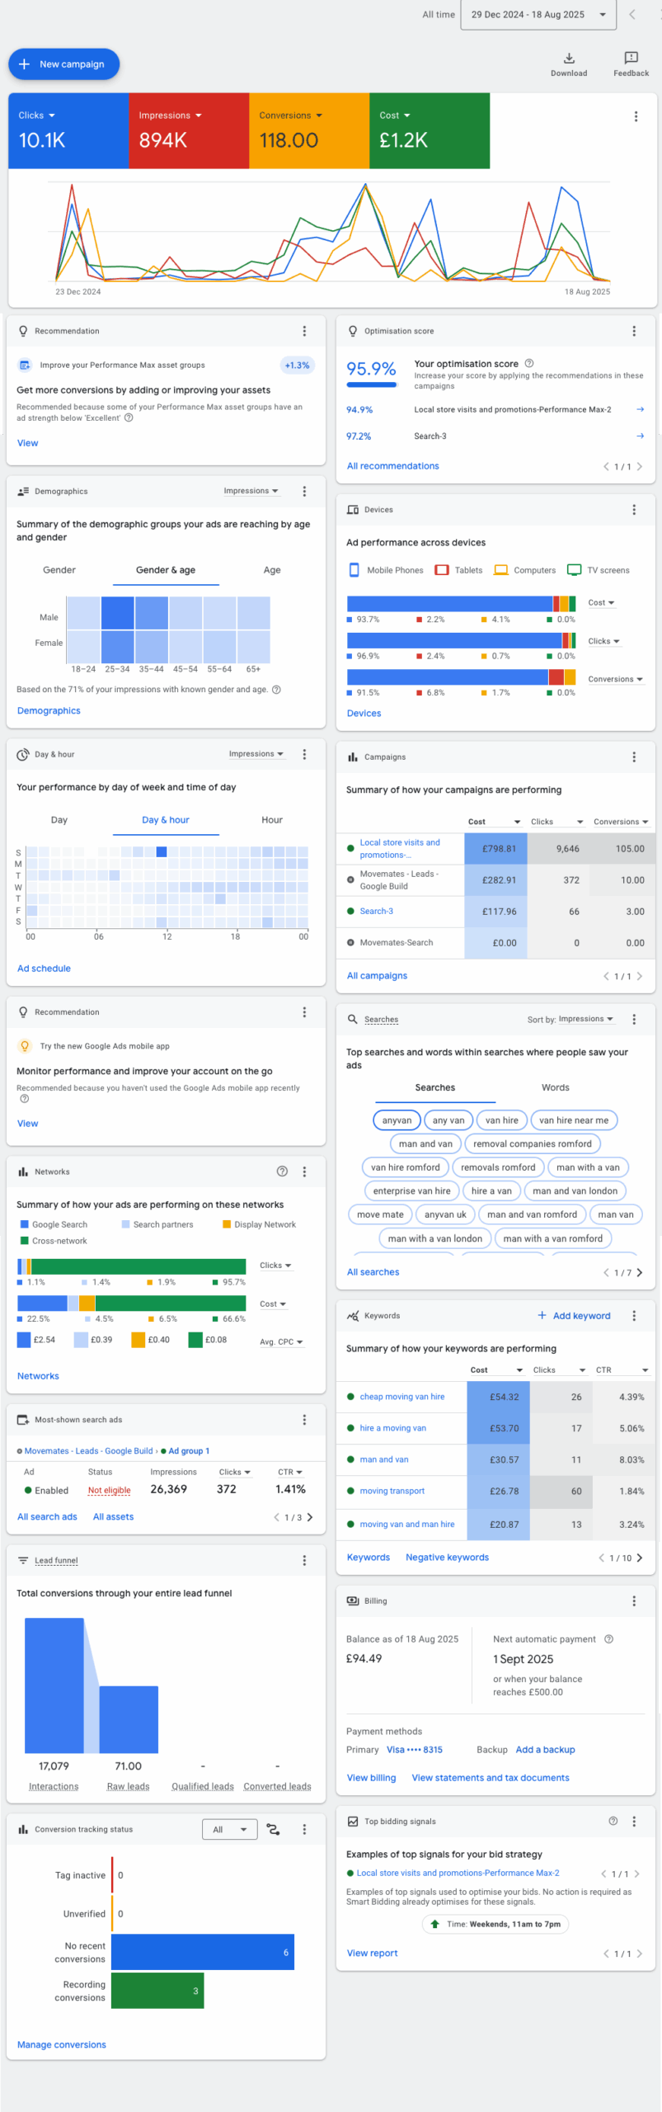The height and width of the screenshot is (2112, 662).
Task: Open the conversion tracking All dropdown
Action: (x=229, y=1829)
